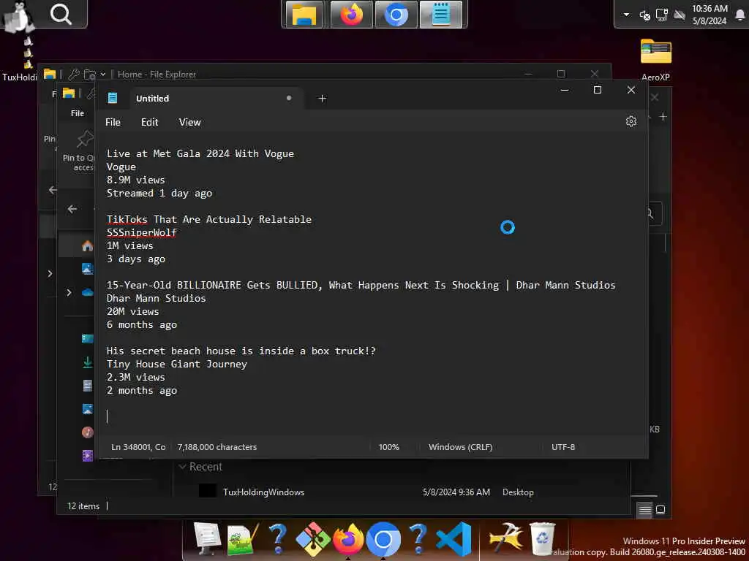Open the File tab in File Explorer ribbon

[78, 113]
